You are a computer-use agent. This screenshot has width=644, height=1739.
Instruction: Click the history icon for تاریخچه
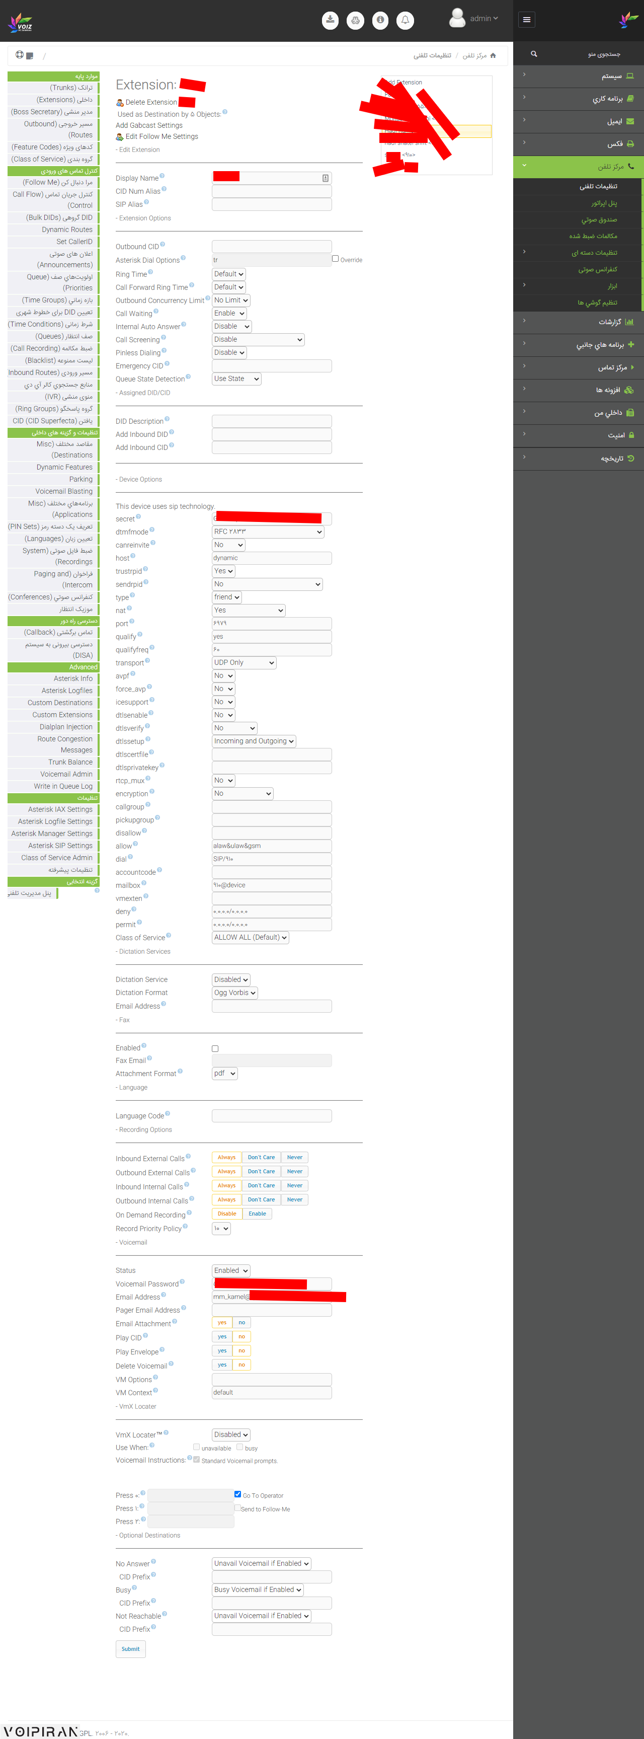pos(630,459)
